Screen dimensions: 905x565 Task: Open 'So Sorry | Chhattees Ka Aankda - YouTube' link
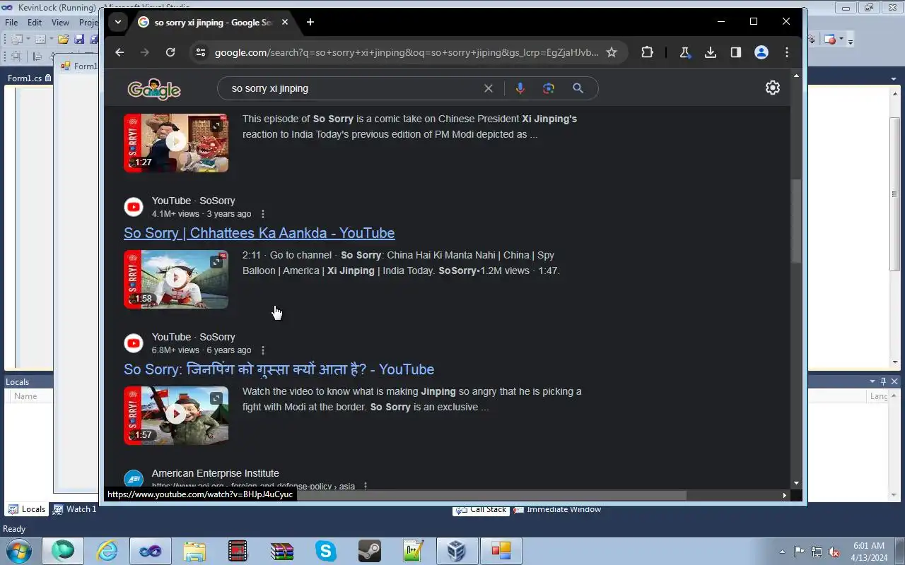point(259,233)
